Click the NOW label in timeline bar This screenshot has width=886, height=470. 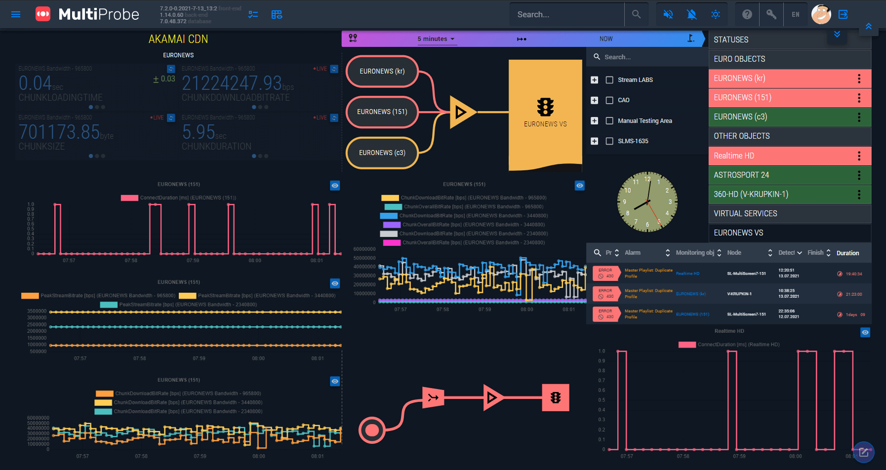pyautogui.click(x=606, y=39)
